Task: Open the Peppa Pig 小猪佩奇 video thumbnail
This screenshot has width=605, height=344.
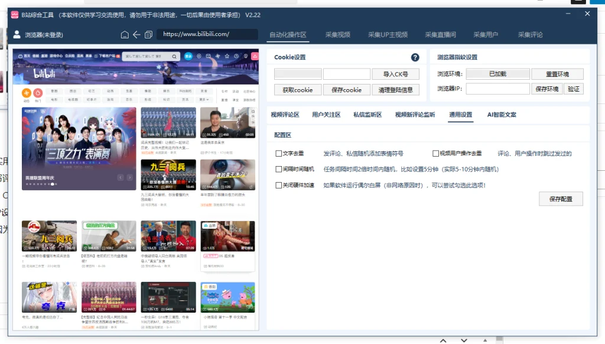Action: (227, 297)
